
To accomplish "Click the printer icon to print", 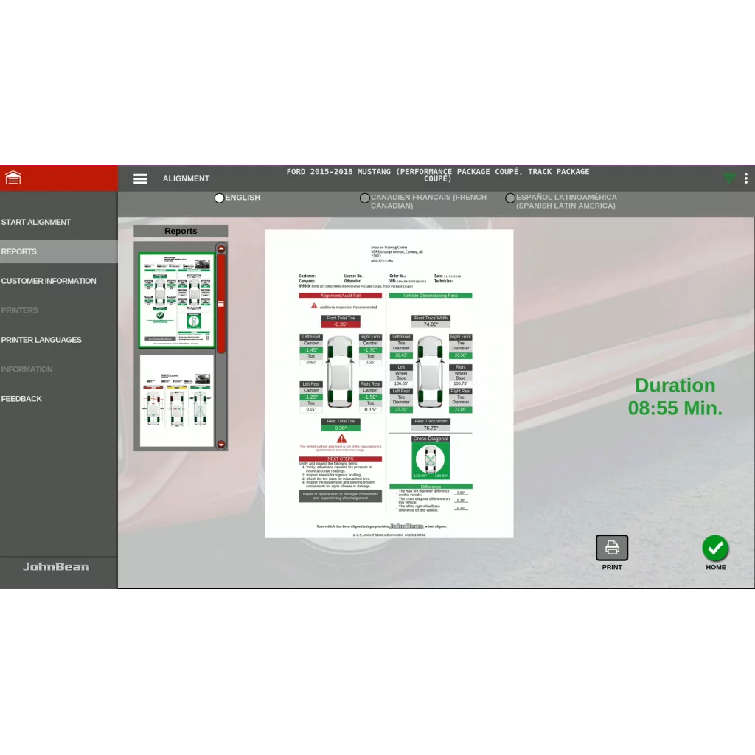I will [611, 548].
